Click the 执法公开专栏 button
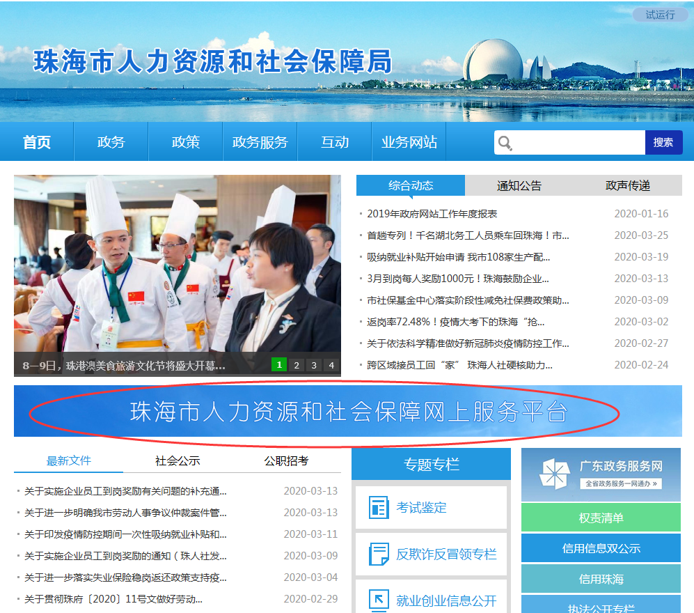 click(x=601, y=605)
